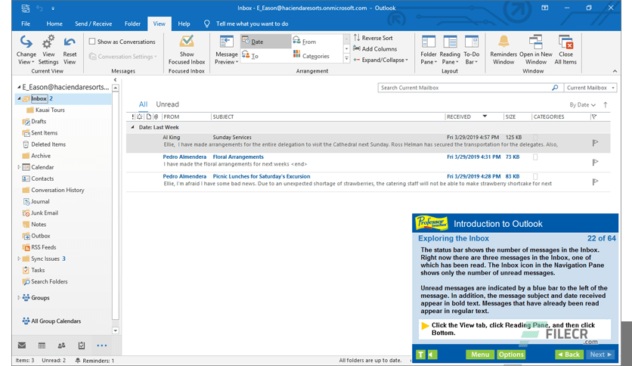632x366 pixels.
Task: Show the Unread messages filter
Action: pos(167,104)
